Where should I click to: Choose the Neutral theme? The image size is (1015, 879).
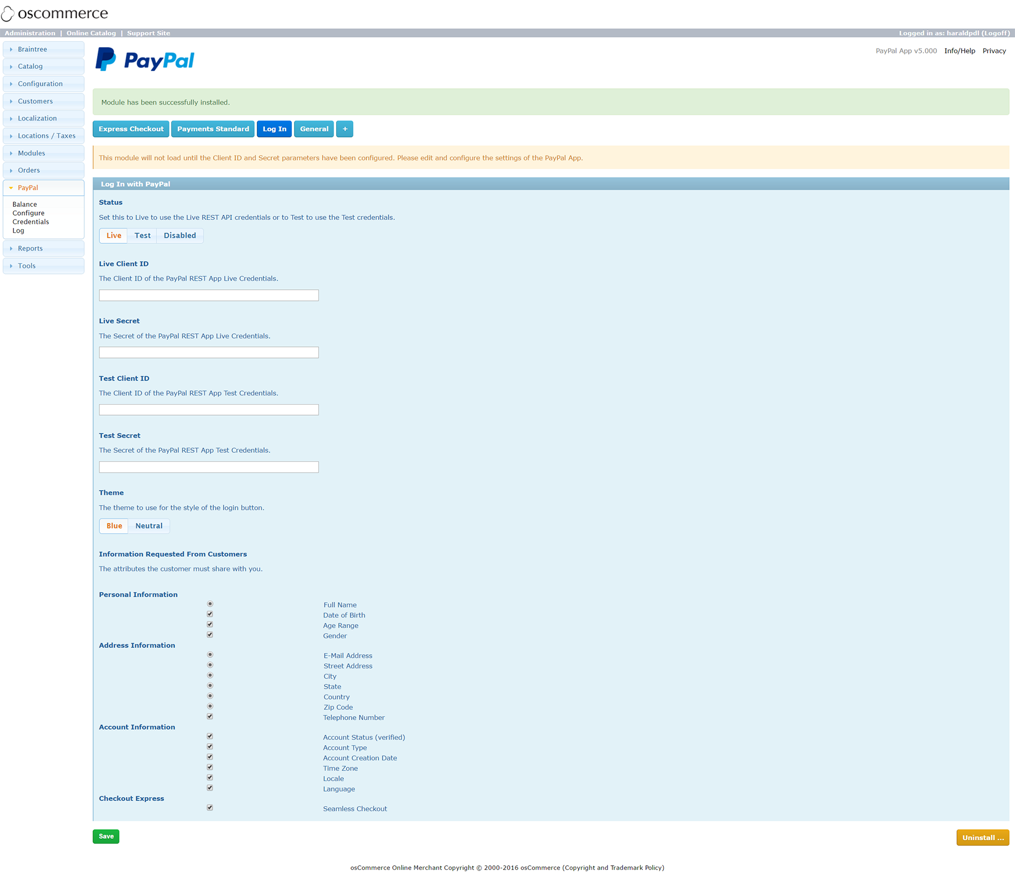(x=149, y=526)
